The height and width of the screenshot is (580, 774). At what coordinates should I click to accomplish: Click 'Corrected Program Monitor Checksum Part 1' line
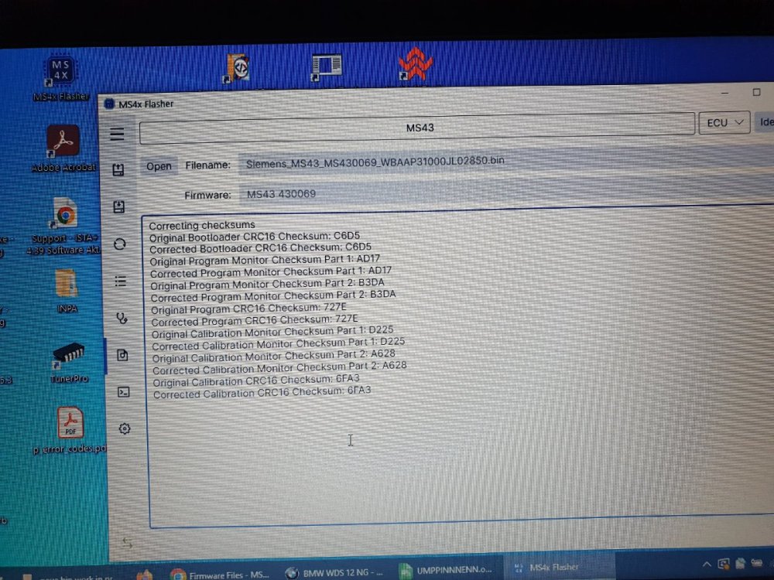[270, 271]
